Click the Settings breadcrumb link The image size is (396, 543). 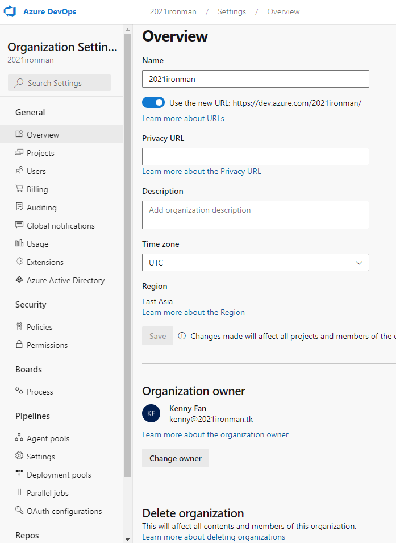pos(232,11)
